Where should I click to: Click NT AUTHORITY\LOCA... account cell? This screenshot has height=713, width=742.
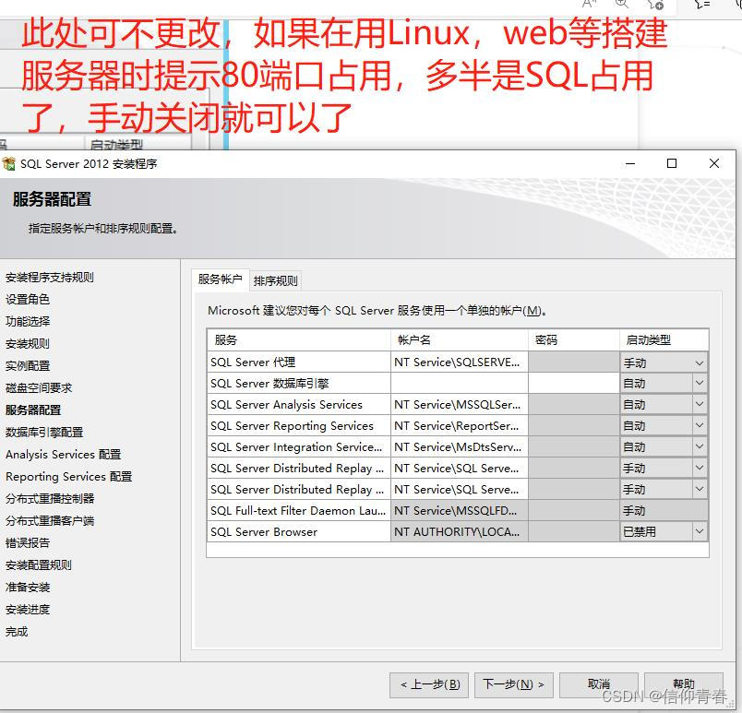click(459, 532)
